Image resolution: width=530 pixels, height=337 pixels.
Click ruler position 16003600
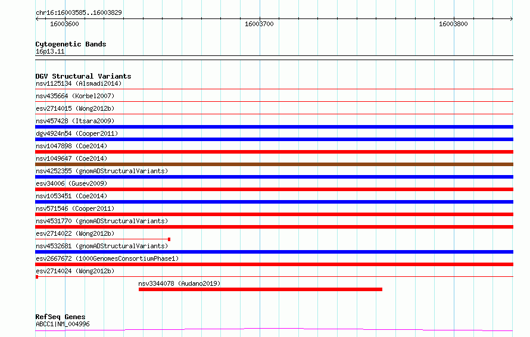click(x=64, y=24)
